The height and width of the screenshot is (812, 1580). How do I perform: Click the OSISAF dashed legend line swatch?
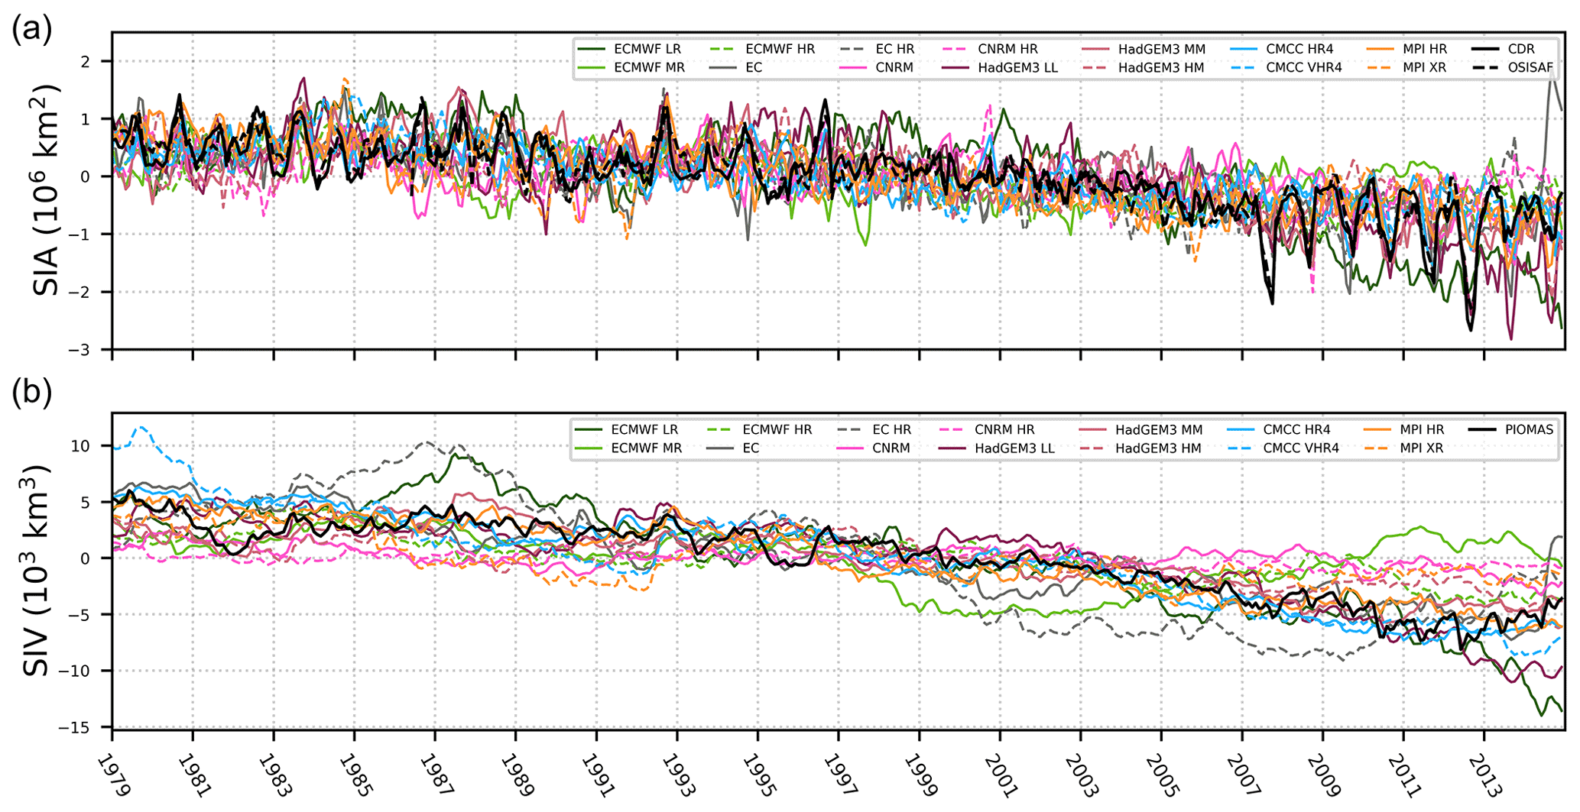pos(1484,68)
